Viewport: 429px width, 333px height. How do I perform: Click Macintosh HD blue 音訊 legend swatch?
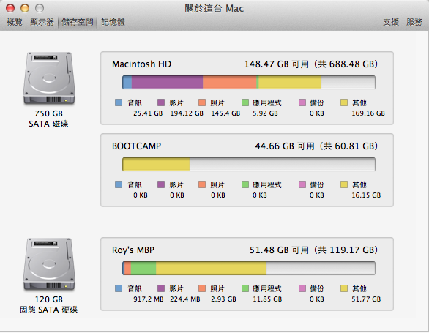119,102
